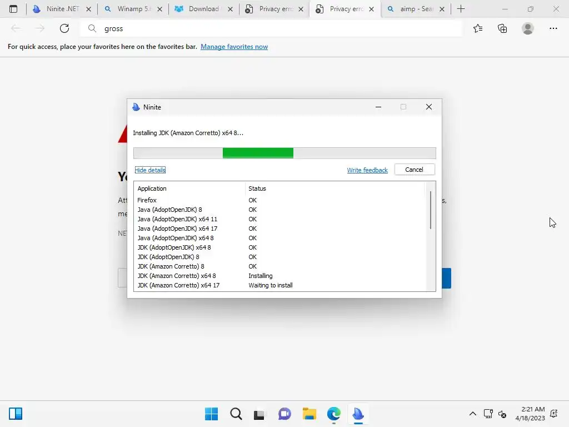Open the Chat taskbar icon
The image size is (569, 427).
(284, 414)
